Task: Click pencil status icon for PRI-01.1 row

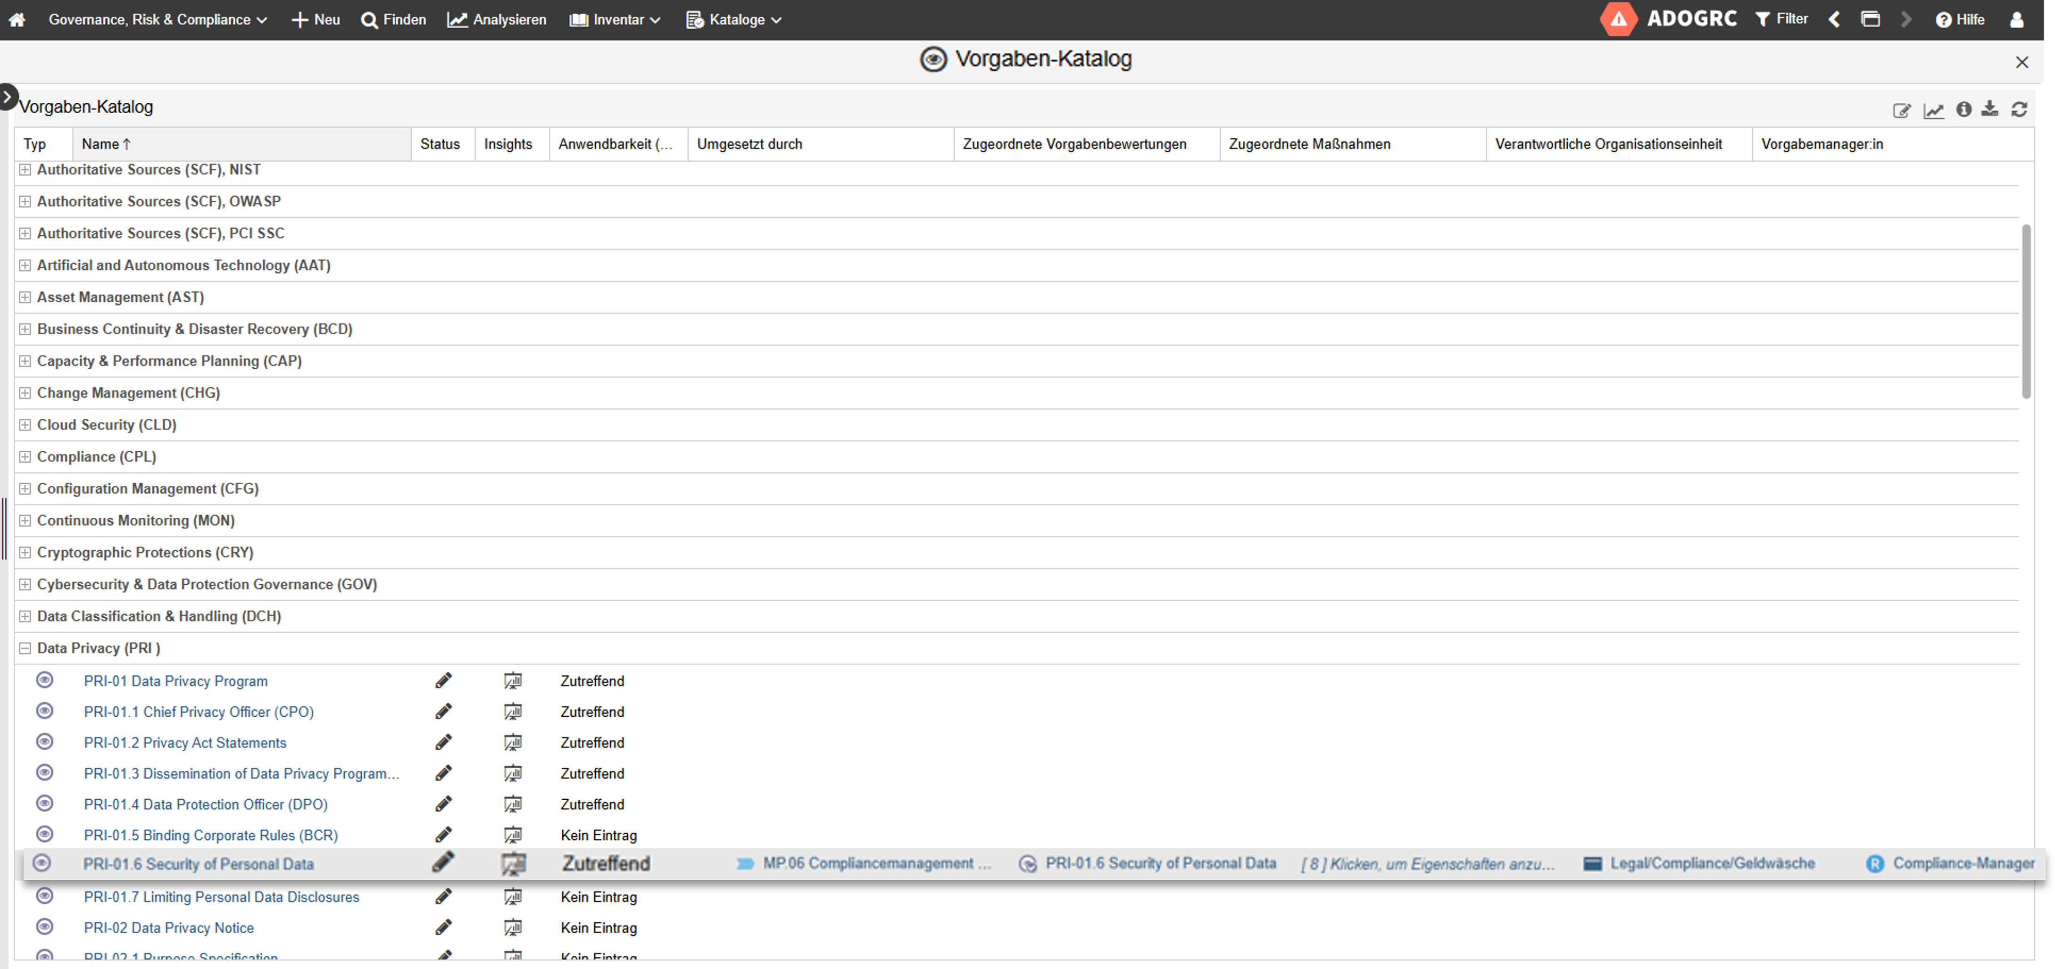Action: pos(443,712)
